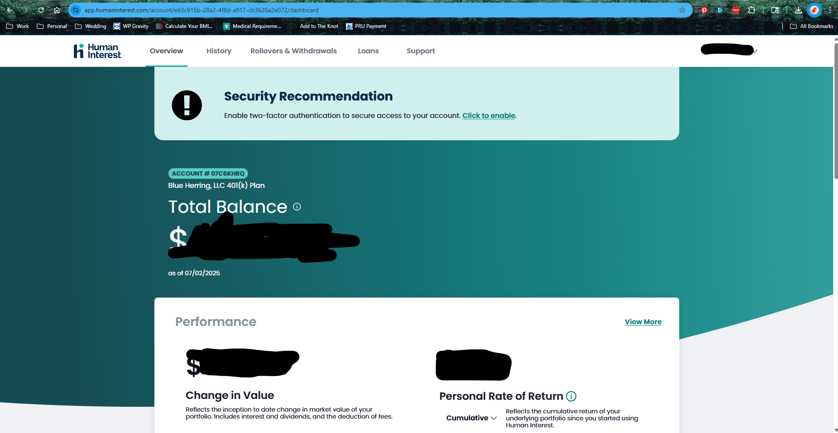Open the Add to The Knot bookmark

[315, 26]
